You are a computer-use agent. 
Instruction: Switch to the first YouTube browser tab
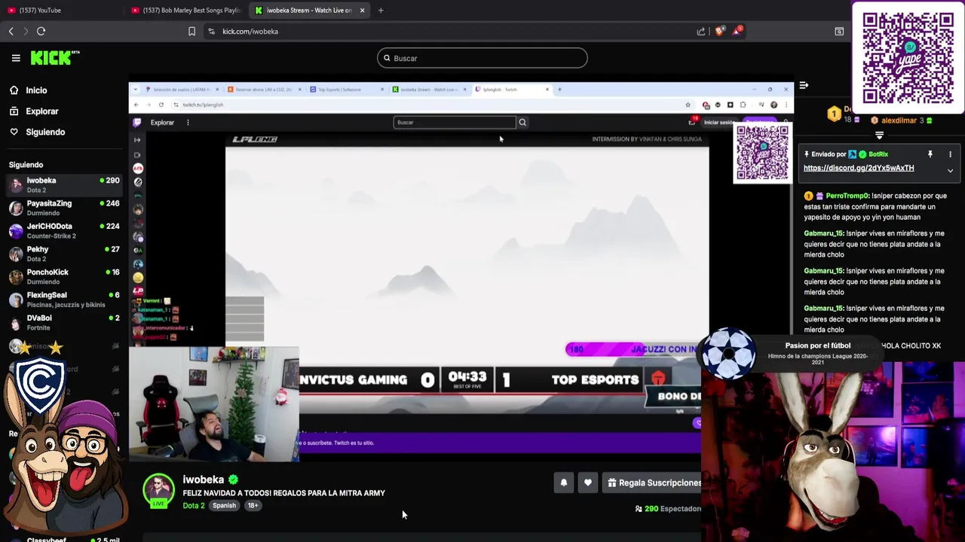[60, 10]
